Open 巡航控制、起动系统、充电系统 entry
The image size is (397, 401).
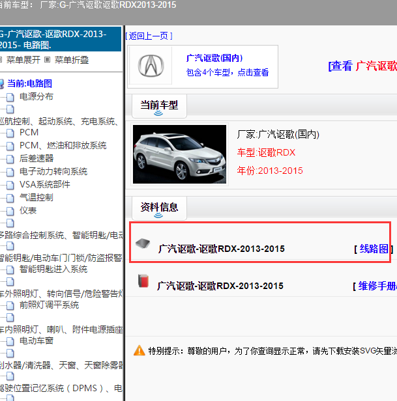coord(59,121)
